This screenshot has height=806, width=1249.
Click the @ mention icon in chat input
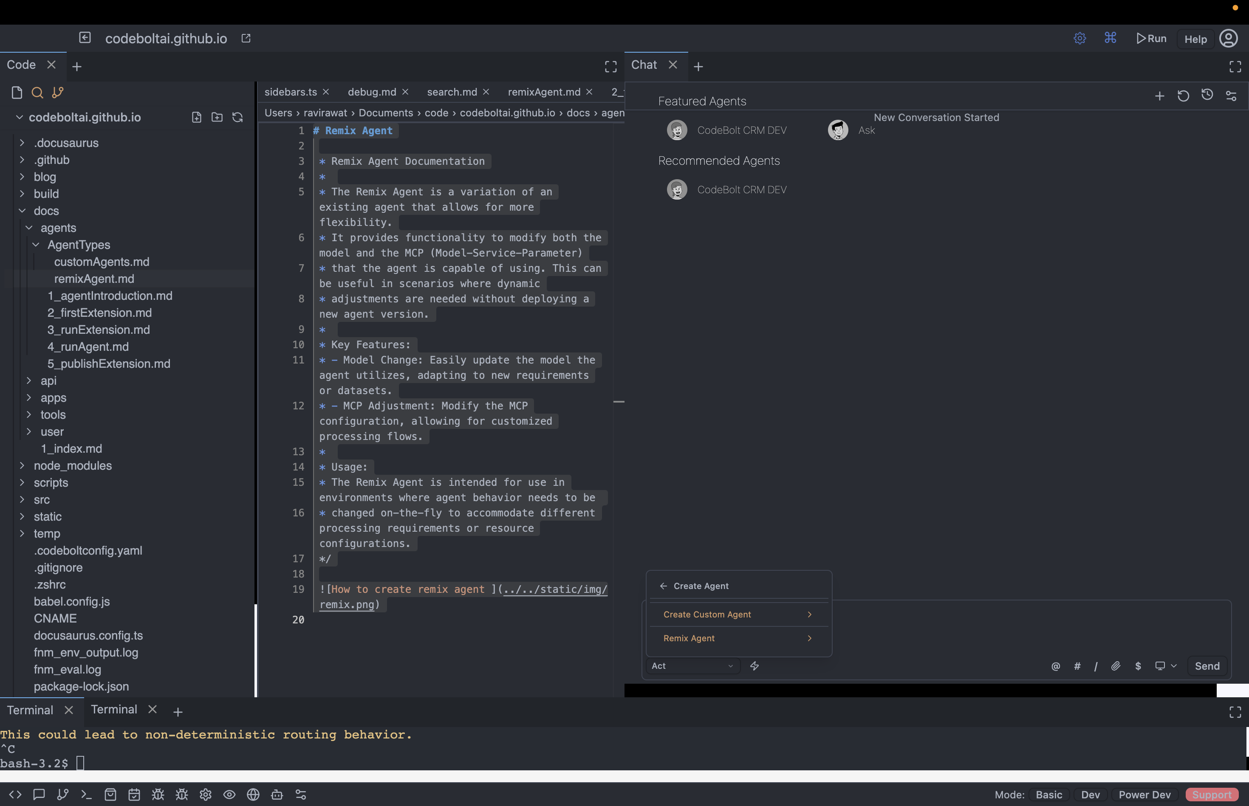tap(1056, 666)
